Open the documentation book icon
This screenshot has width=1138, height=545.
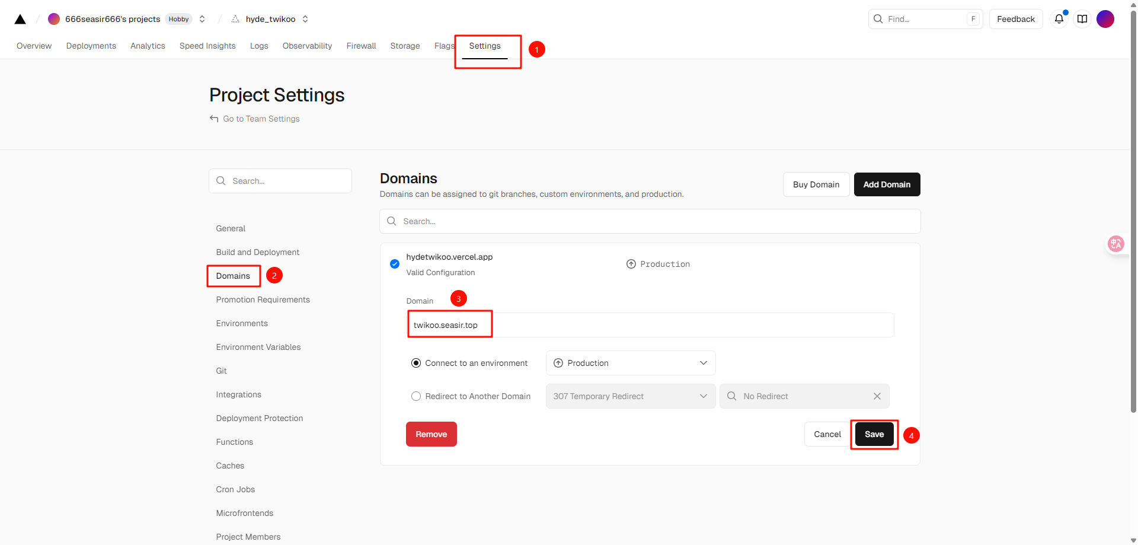point(1082,19)
